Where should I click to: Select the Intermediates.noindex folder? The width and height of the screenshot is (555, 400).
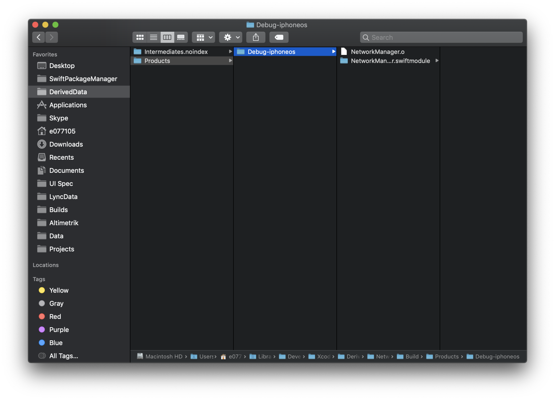pos(176,52)
